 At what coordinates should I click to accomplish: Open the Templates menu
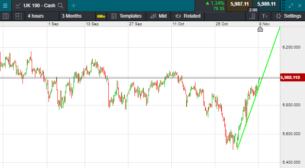point(126,16)
